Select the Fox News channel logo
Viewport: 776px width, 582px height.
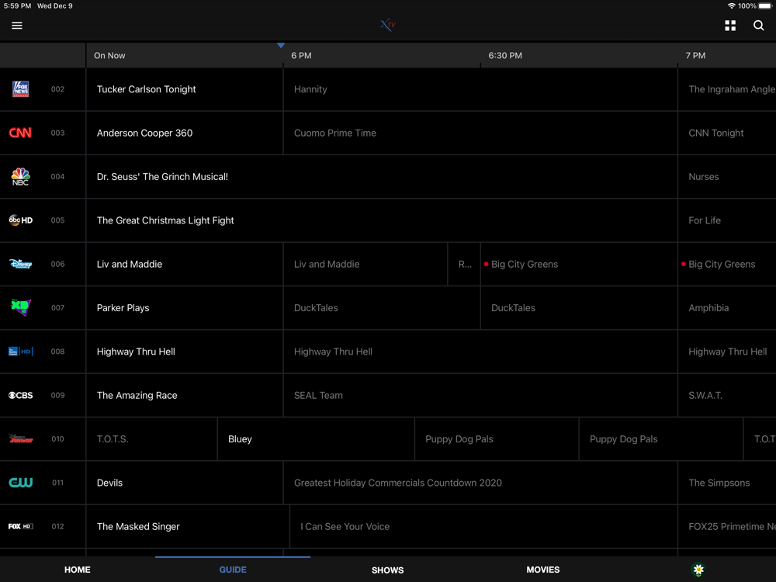[20, 89]
